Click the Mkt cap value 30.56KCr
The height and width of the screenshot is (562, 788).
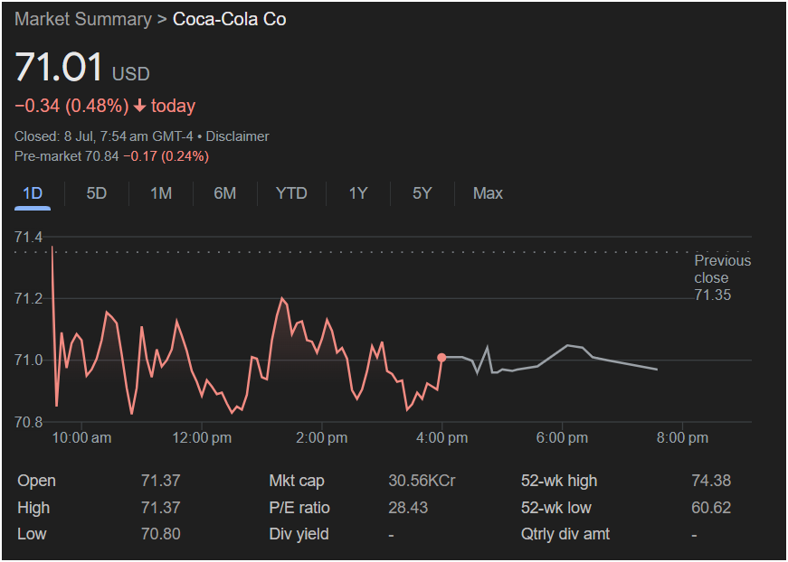(422, 481)
